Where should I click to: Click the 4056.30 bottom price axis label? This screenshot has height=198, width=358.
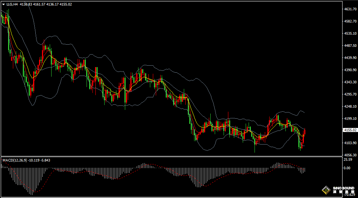(350, 155)
